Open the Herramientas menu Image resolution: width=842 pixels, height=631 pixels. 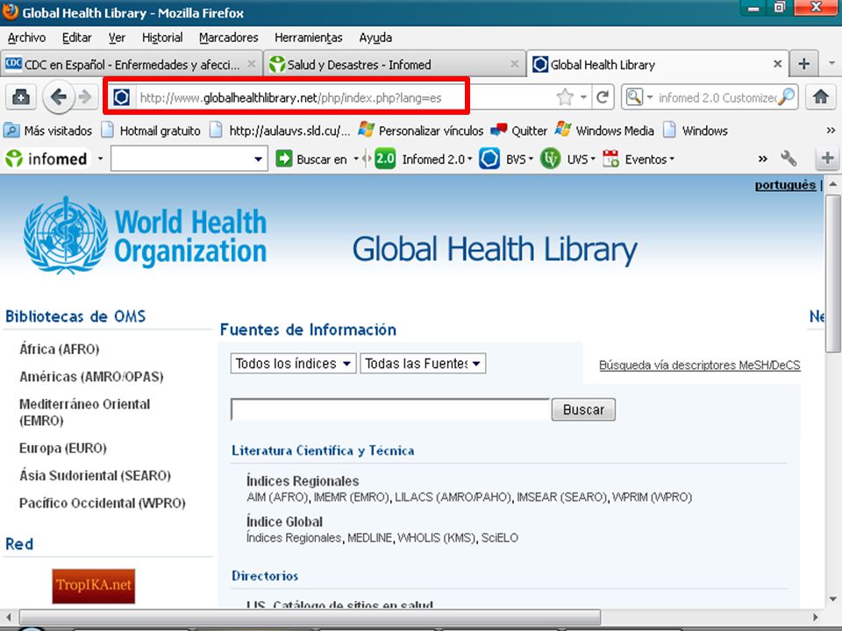pos(308,38)
